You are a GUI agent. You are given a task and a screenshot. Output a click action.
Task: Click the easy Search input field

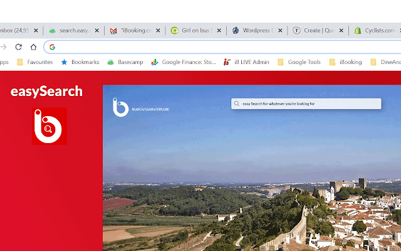(306, 104)
